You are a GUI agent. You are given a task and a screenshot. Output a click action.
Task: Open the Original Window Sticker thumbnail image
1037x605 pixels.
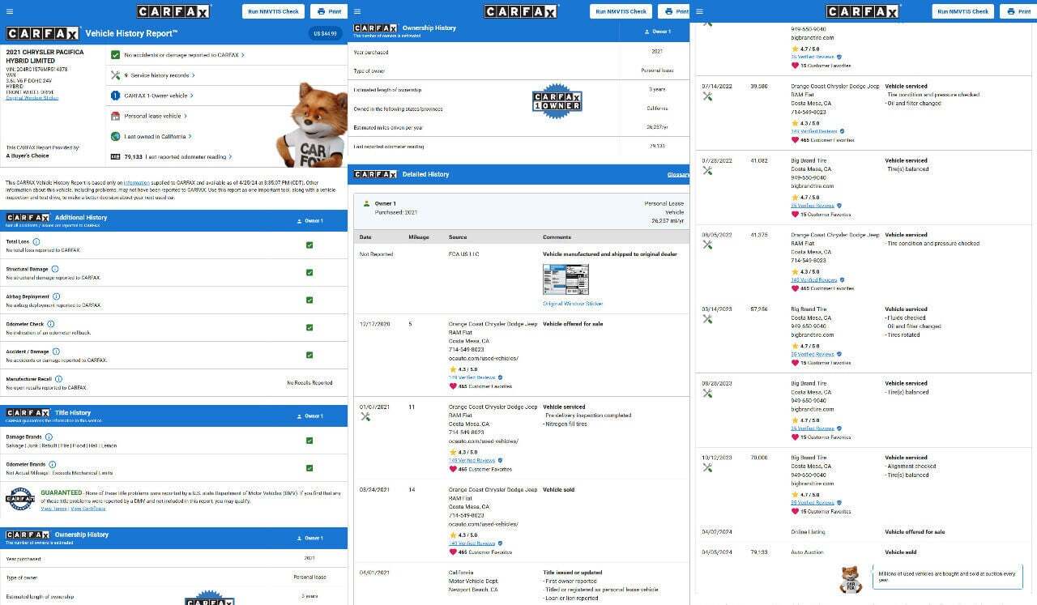click(565, 279)
